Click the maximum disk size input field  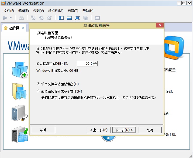click(85, 64)
